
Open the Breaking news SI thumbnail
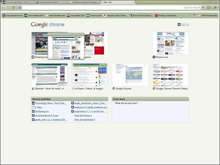40,43
